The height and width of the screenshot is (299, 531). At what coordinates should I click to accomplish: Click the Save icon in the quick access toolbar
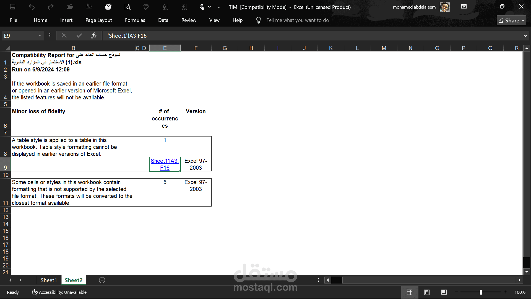pos(12,7)
